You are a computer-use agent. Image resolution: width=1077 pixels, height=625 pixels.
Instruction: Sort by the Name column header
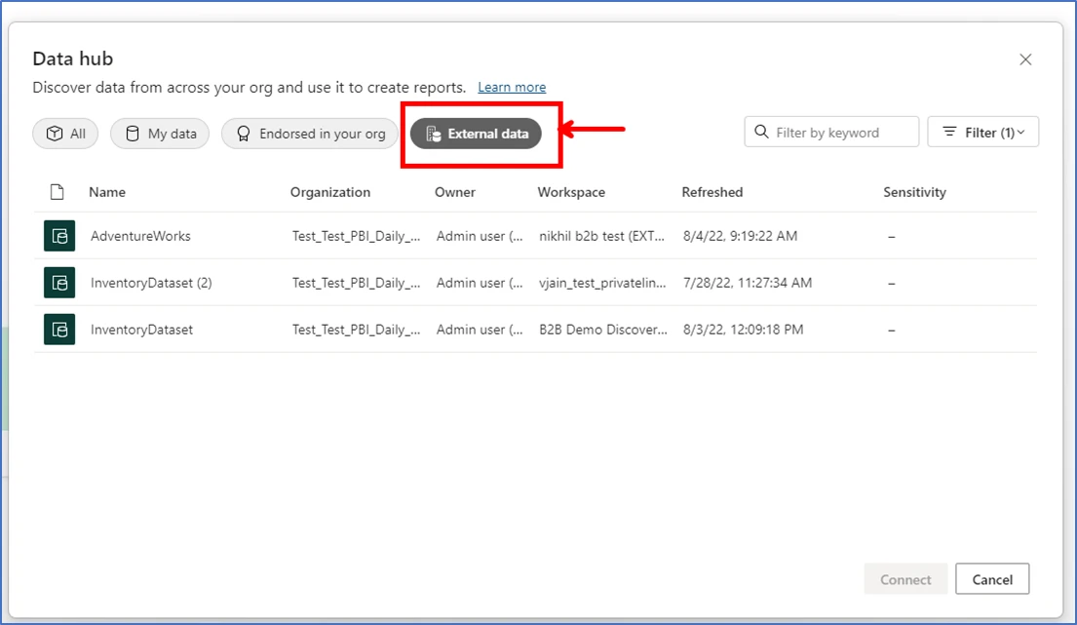click(x=107, y=192)
